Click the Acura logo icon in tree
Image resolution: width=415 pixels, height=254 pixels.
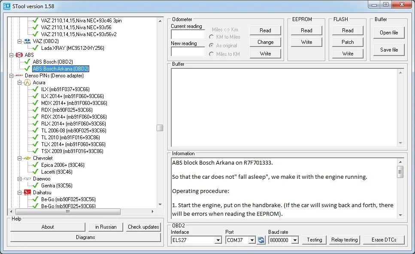click(27, 83)
